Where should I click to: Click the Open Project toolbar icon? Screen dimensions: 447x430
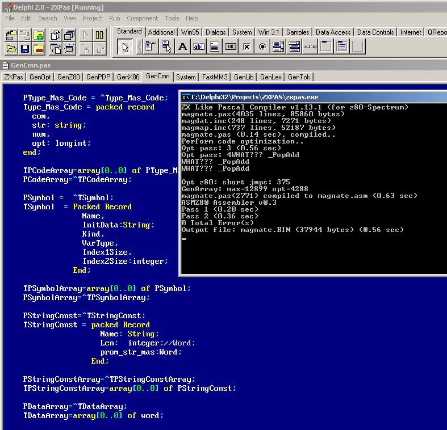[x=11, y=35]
